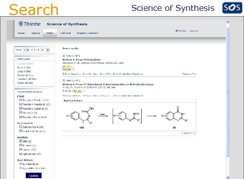
Task: Open the Home tab
Action: click(22, 33)
